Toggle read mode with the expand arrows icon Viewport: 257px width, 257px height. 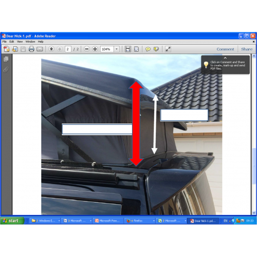click(168, 49)
